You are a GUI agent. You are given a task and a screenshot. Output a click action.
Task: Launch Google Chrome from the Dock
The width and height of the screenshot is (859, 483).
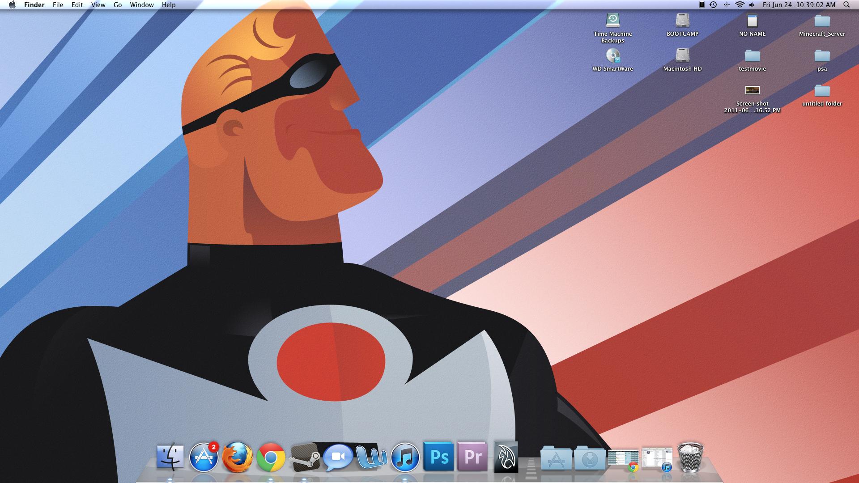271,457
